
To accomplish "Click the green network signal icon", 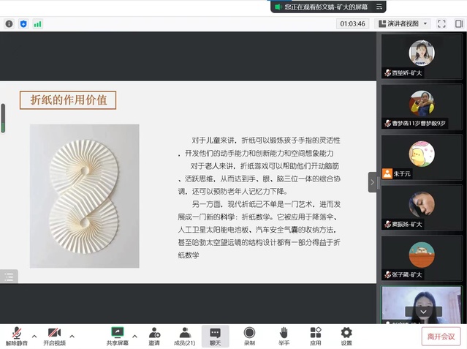I will tap(37, 23).
